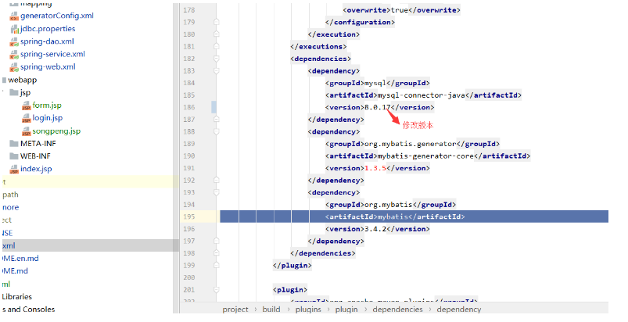Fold the dependency block at line 193
The height and width of the screenshot is (322, 628).
[217, 192]
